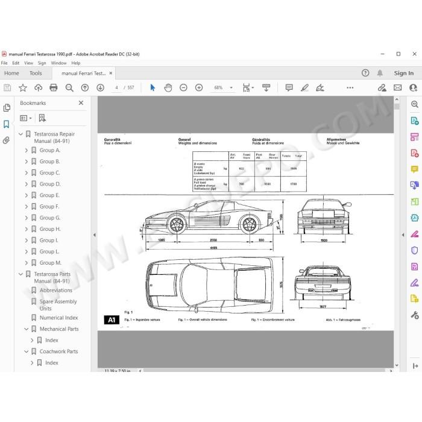Click the page number input field

point(116,88)
